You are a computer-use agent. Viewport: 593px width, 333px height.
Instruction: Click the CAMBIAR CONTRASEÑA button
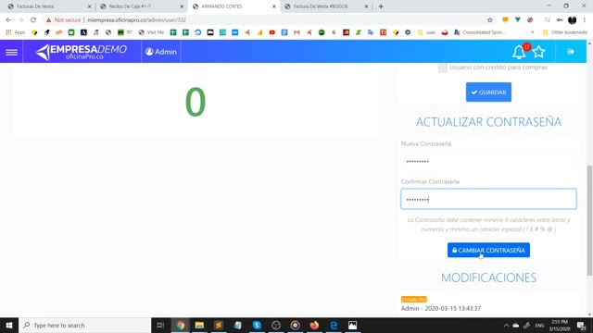[488, 250]
